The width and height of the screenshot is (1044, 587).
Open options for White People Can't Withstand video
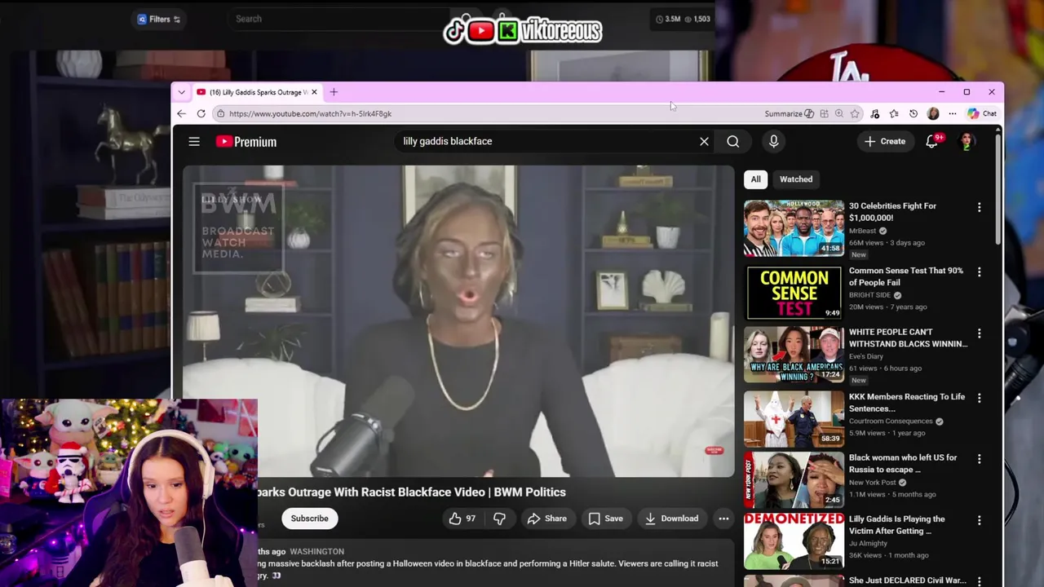980,333
